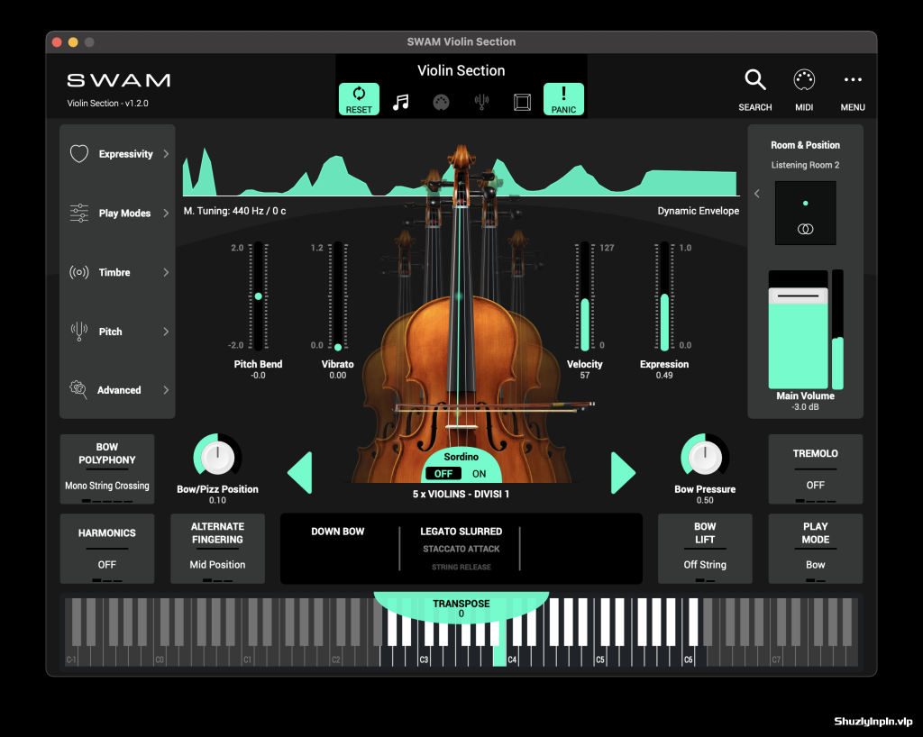Click the room frame icon in center toolbar
Image resolution: width=923 pixels, height=737 pixels.
click(x=522, y=103)
